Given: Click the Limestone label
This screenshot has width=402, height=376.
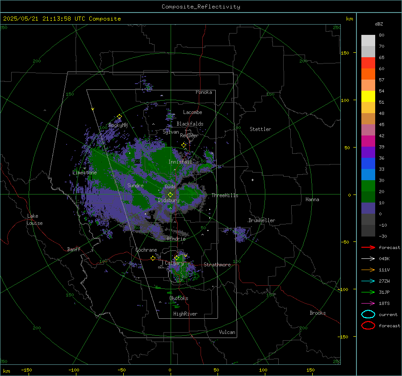Looking at the screenshot, I should 84,173.
